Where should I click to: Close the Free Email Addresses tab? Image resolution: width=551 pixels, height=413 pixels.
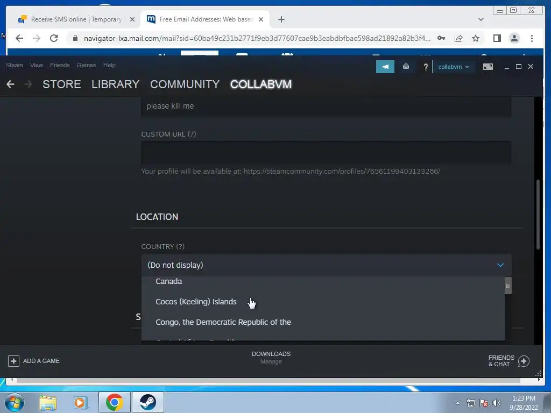click(261, 19)
